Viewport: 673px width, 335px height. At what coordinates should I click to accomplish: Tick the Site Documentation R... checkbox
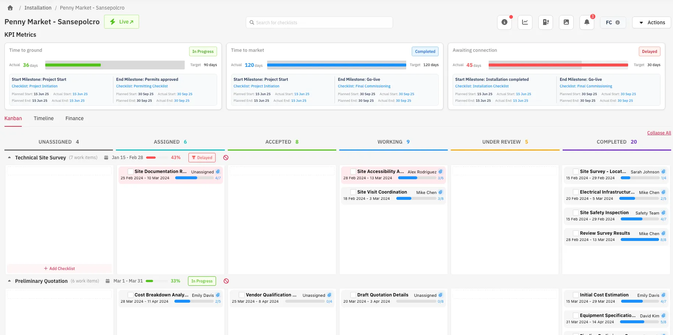(130, 172)
